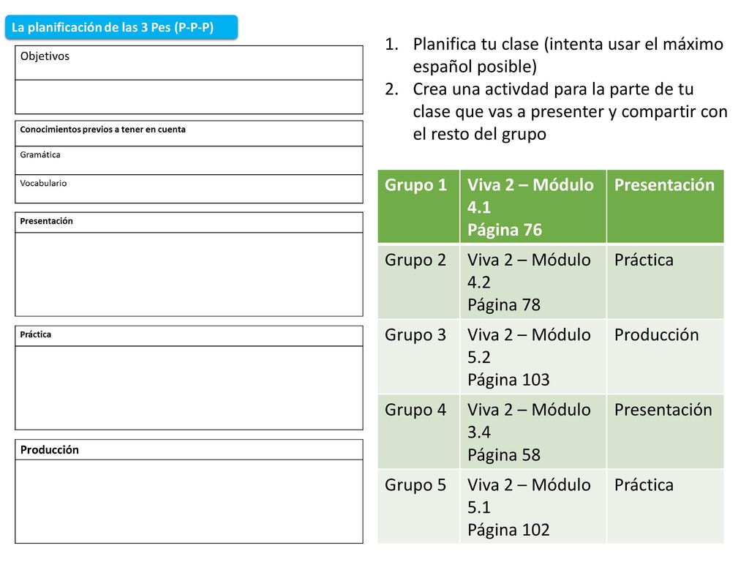Image resolution: width=749 pixels, height=562 pixels.
Task: Click the Vocabulario field
Action: pos(189,190)
